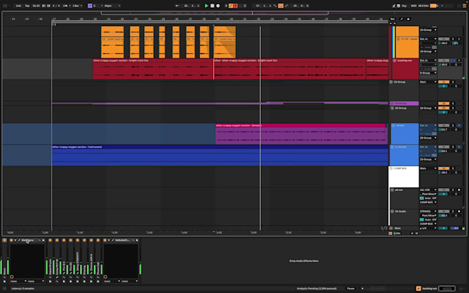Unfold the all vox track

point(392,190)
